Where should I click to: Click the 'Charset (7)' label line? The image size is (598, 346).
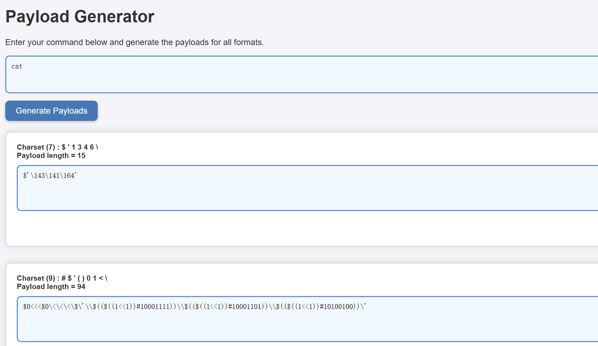tap(58, 147)
